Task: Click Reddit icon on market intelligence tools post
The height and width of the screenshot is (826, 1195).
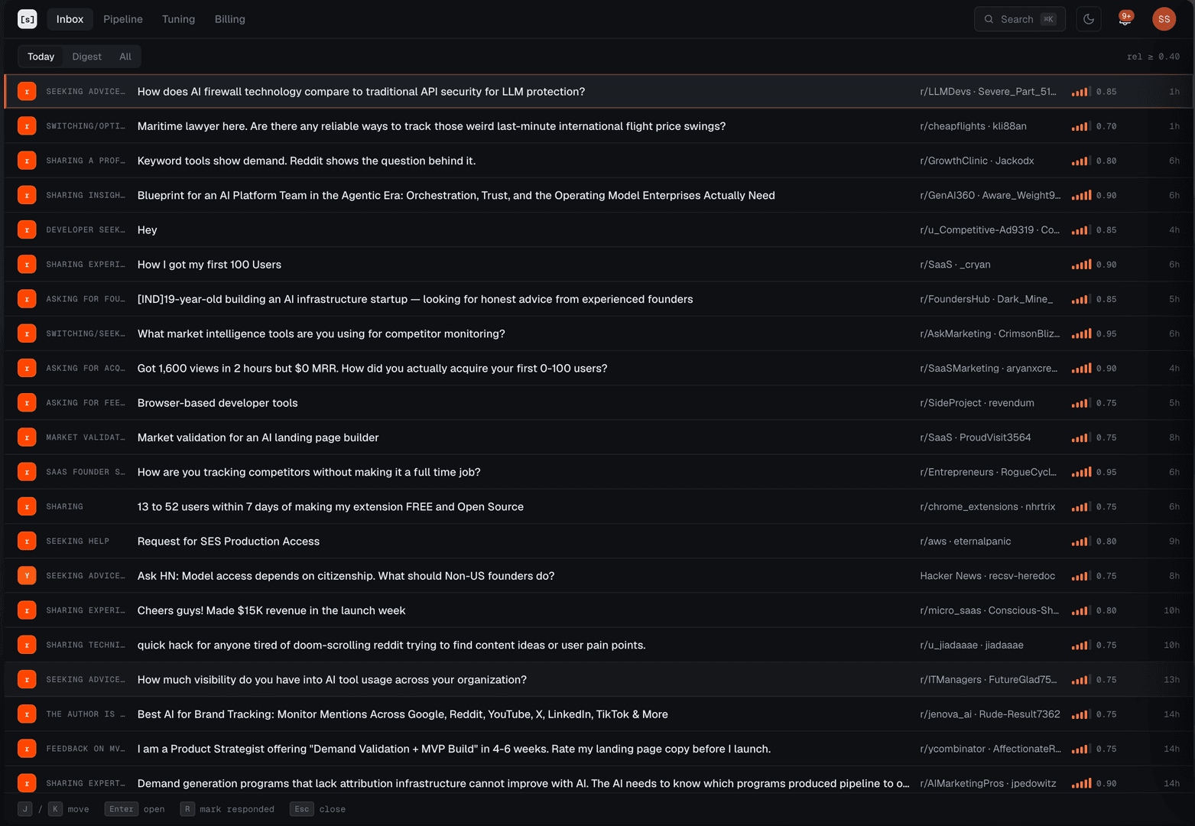Action: [x=27, y=333]
